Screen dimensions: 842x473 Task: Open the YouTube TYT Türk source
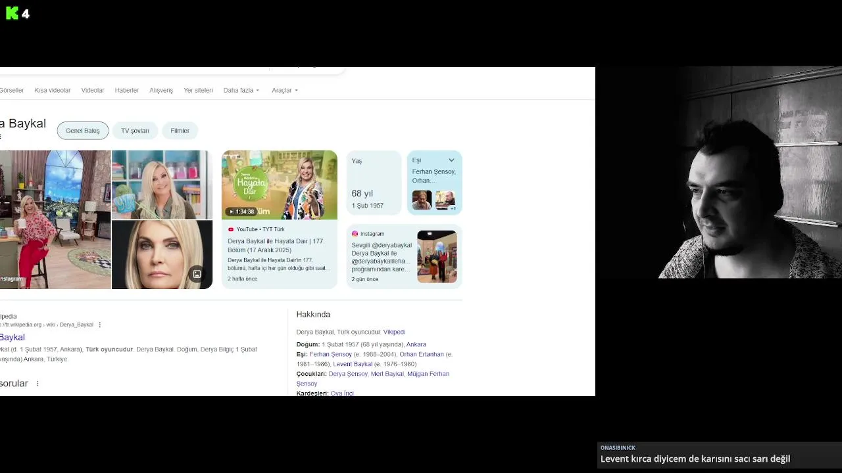[x=257, y=229]
